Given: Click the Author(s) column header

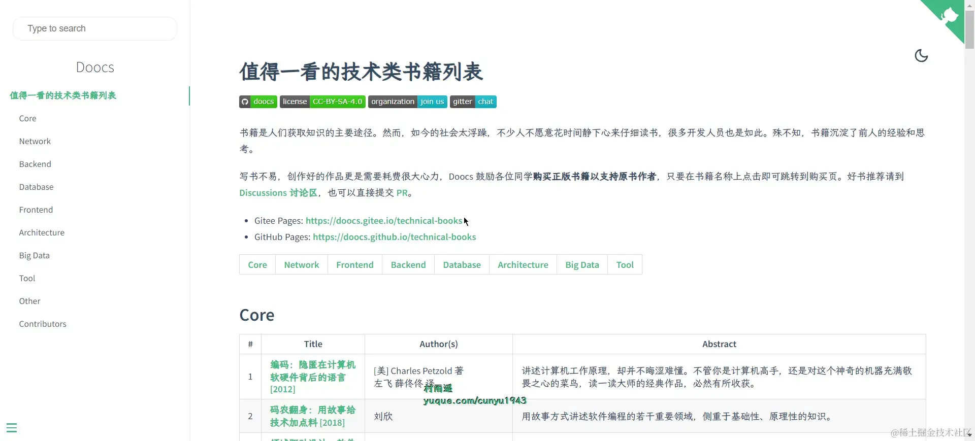Looking at the screenshot, I should click(439, 344).
